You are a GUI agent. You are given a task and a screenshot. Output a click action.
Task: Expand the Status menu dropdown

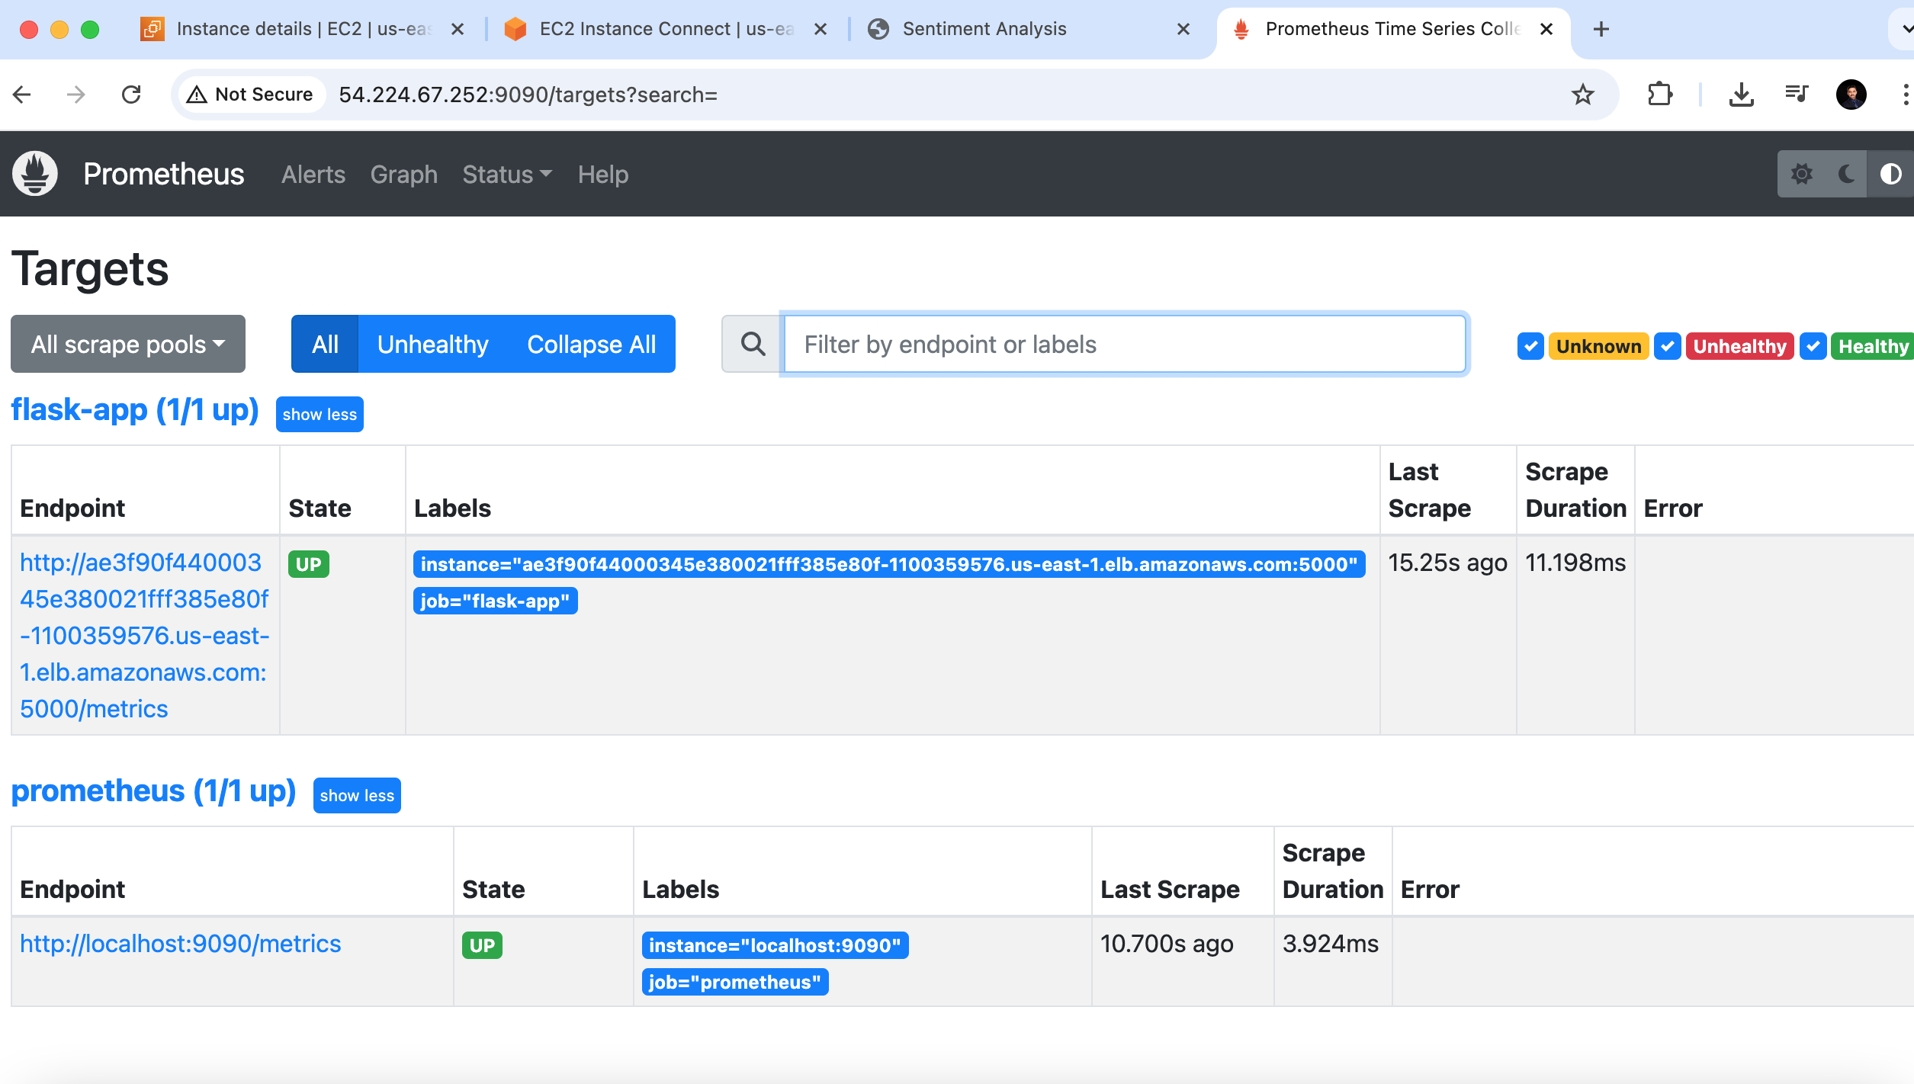tap(507, 175)
